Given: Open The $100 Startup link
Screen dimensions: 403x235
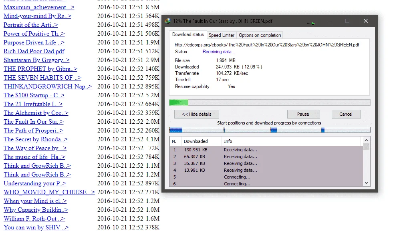Looking at the screenshot, I should 34,95.
